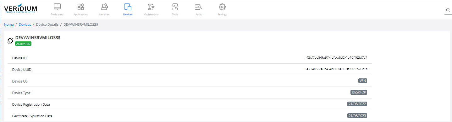Select the Devices icon in navigation

point(128,7)
